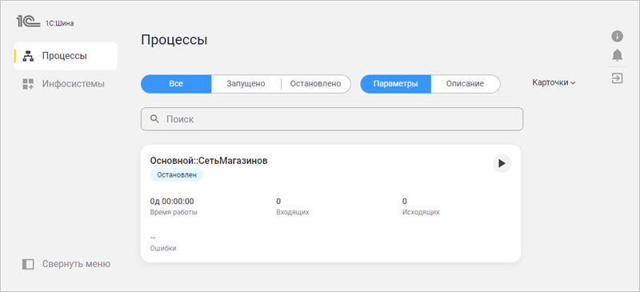Click the Процессы hierarchy icon

point(28,56)
